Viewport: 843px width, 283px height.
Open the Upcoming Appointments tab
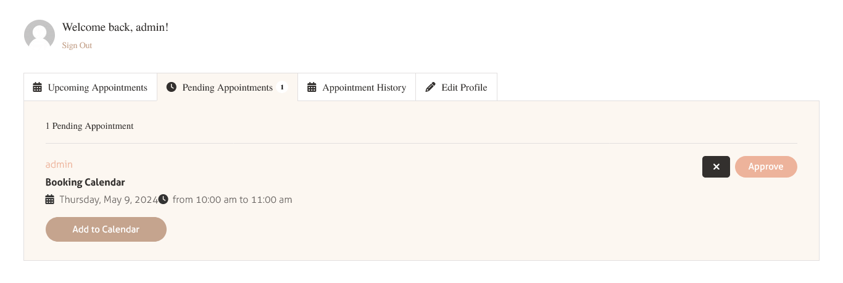[90, 88]
